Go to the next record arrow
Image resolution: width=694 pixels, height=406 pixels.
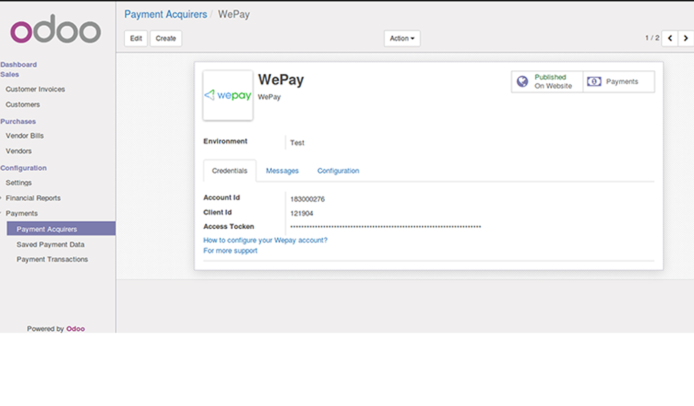click(x=686, y=38)
